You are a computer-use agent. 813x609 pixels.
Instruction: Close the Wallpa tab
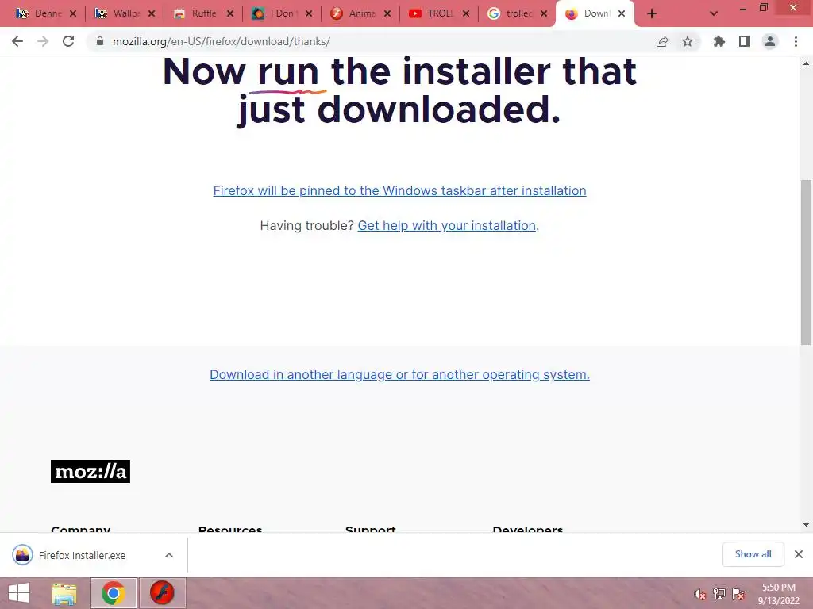coord(152,14)
